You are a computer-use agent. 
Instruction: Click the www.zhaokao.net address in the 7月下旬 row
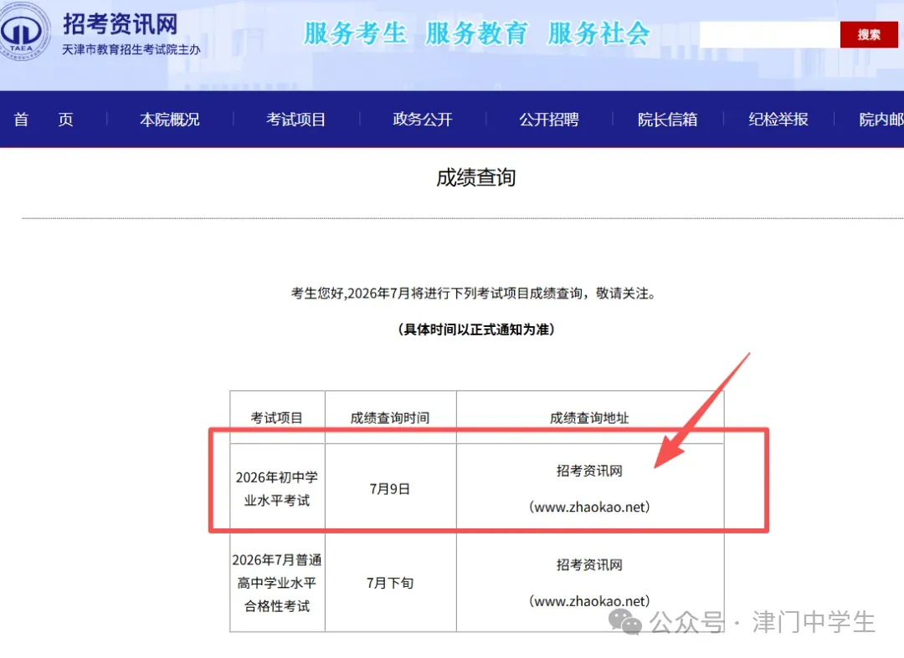pyautogui.click(x=589, y=601)
